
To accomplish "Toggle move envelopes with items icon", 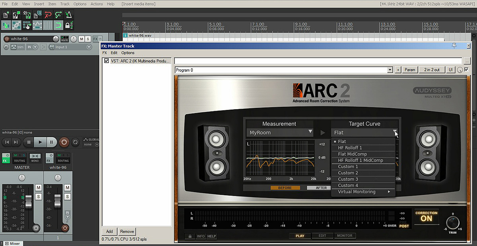I will click(x=37, y=25).
